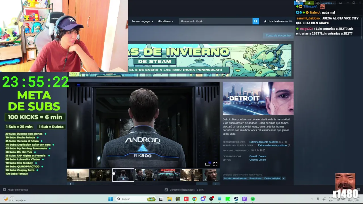363x204 pixels.
Task: Click the large Android RK800 screenshot
Action: pyautogui.click(x=143, y=125)
